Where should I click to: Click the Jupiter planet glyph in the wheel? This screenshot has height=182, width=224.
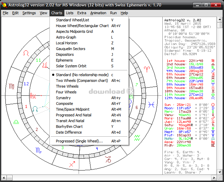(x=45, y=65)
